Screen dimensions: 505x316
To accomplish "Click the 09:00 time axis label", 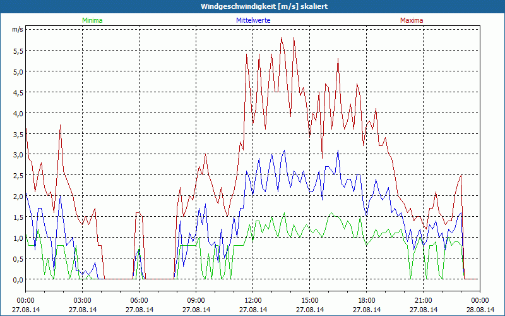I will [x=196, y=301].
